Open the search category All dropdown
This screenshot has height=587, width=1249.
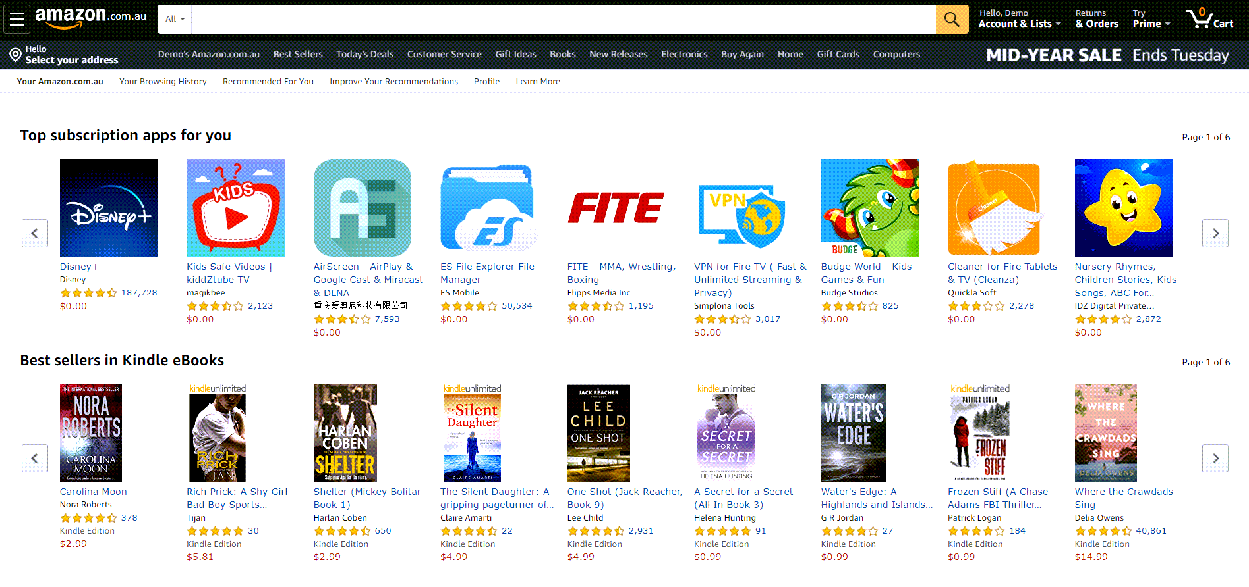tap(175, 19)
